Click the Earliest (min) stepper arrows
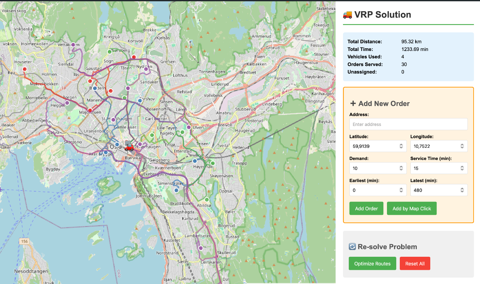Viewport: 480px width, 284px height. click(x=401, y=190)
